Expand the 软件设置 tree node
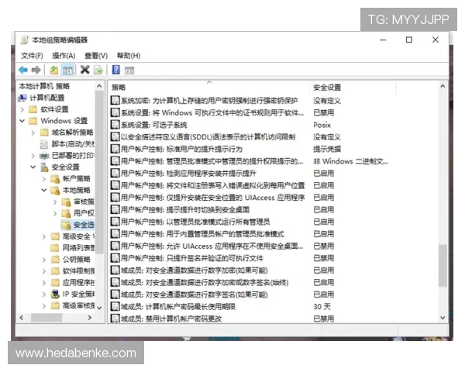The height and width of the screenshot is (372, 465). click(22, 109)
